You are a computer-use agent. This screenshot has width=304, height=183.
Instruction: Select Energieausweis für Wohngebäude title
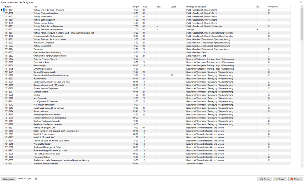tap(48, 36)
